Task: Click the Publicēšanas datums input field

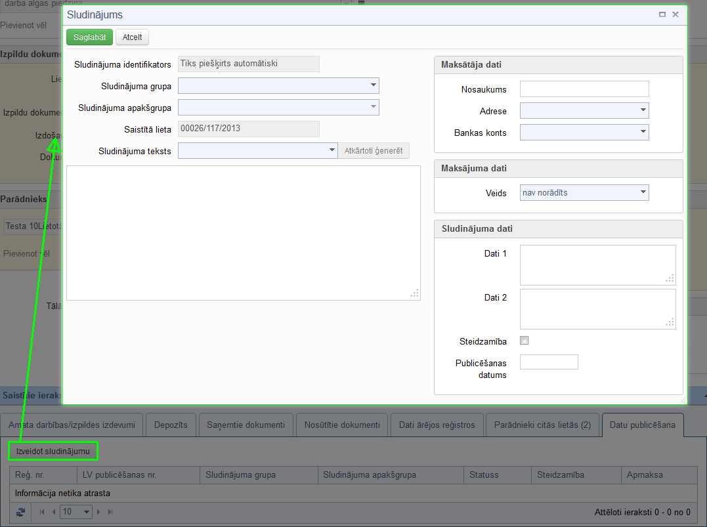Action: pyautogui.click(x=549, y=362)
